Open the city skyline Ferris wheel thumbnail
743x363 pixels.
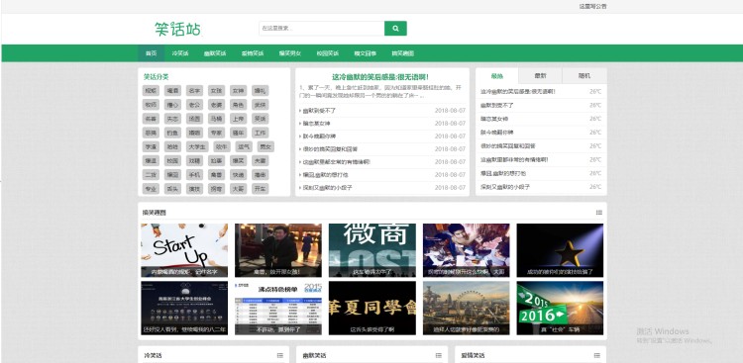467,308
